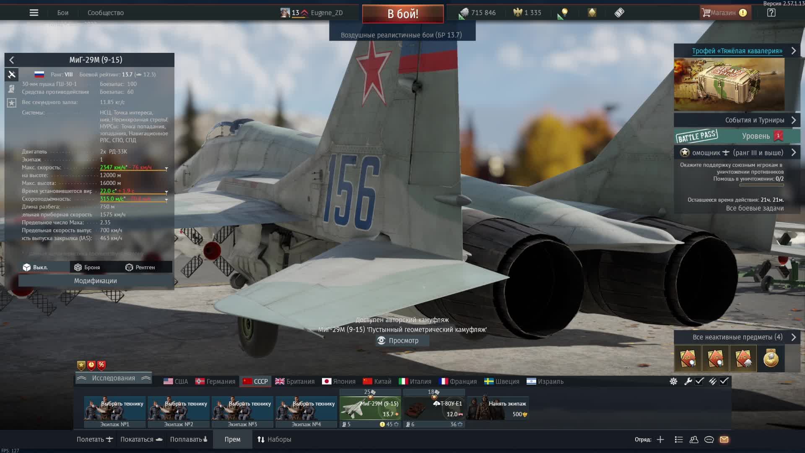
Task: Click the silver lions balance 715 846
Action: [478, 13]
